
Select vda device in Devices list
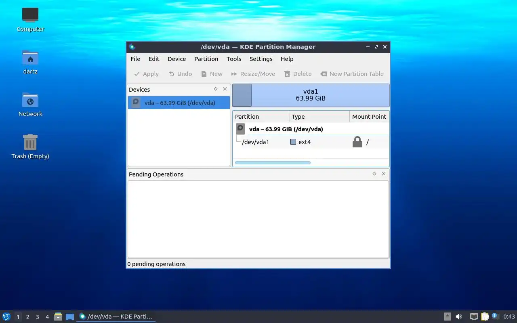coord(179,103)
